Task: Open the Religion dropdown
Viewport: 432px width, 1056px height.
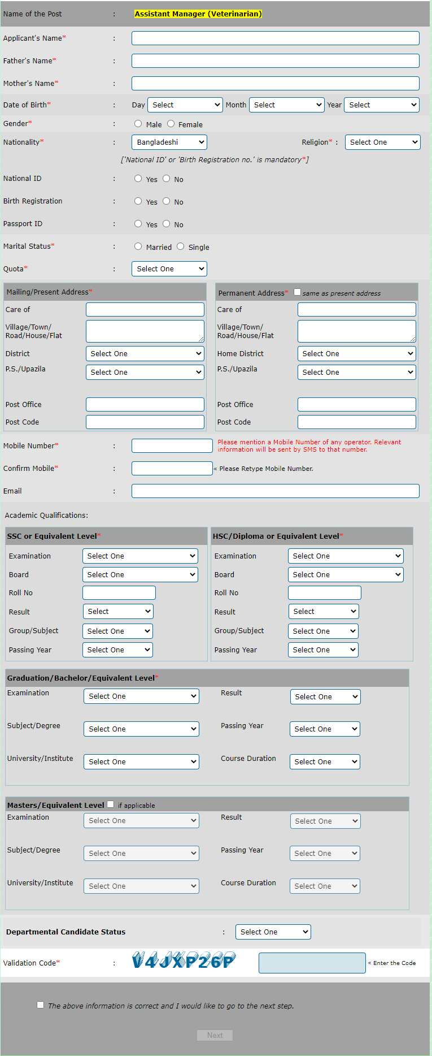Action: pyautogui.click(x=383, y=142)
